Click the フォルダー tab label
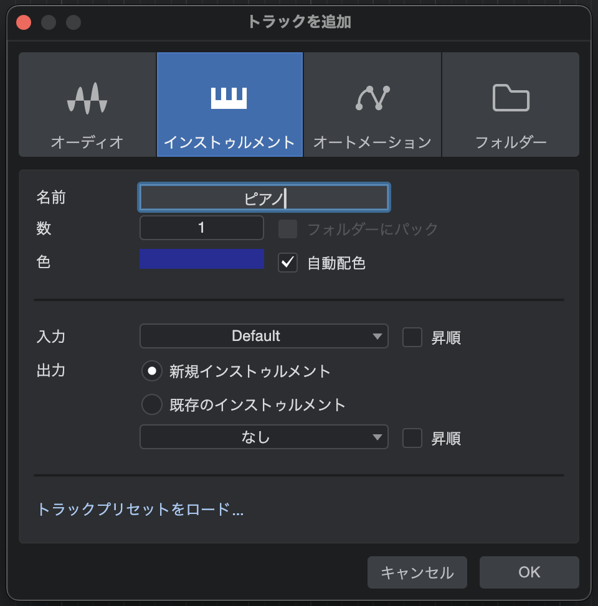This screenshot has width=598, height=606. pos(511,142)
